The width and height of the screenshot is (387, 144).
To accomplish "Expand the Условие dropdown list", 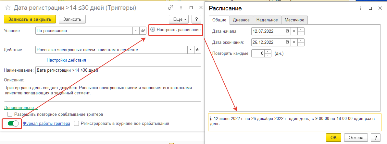I will tap(136, 31).
